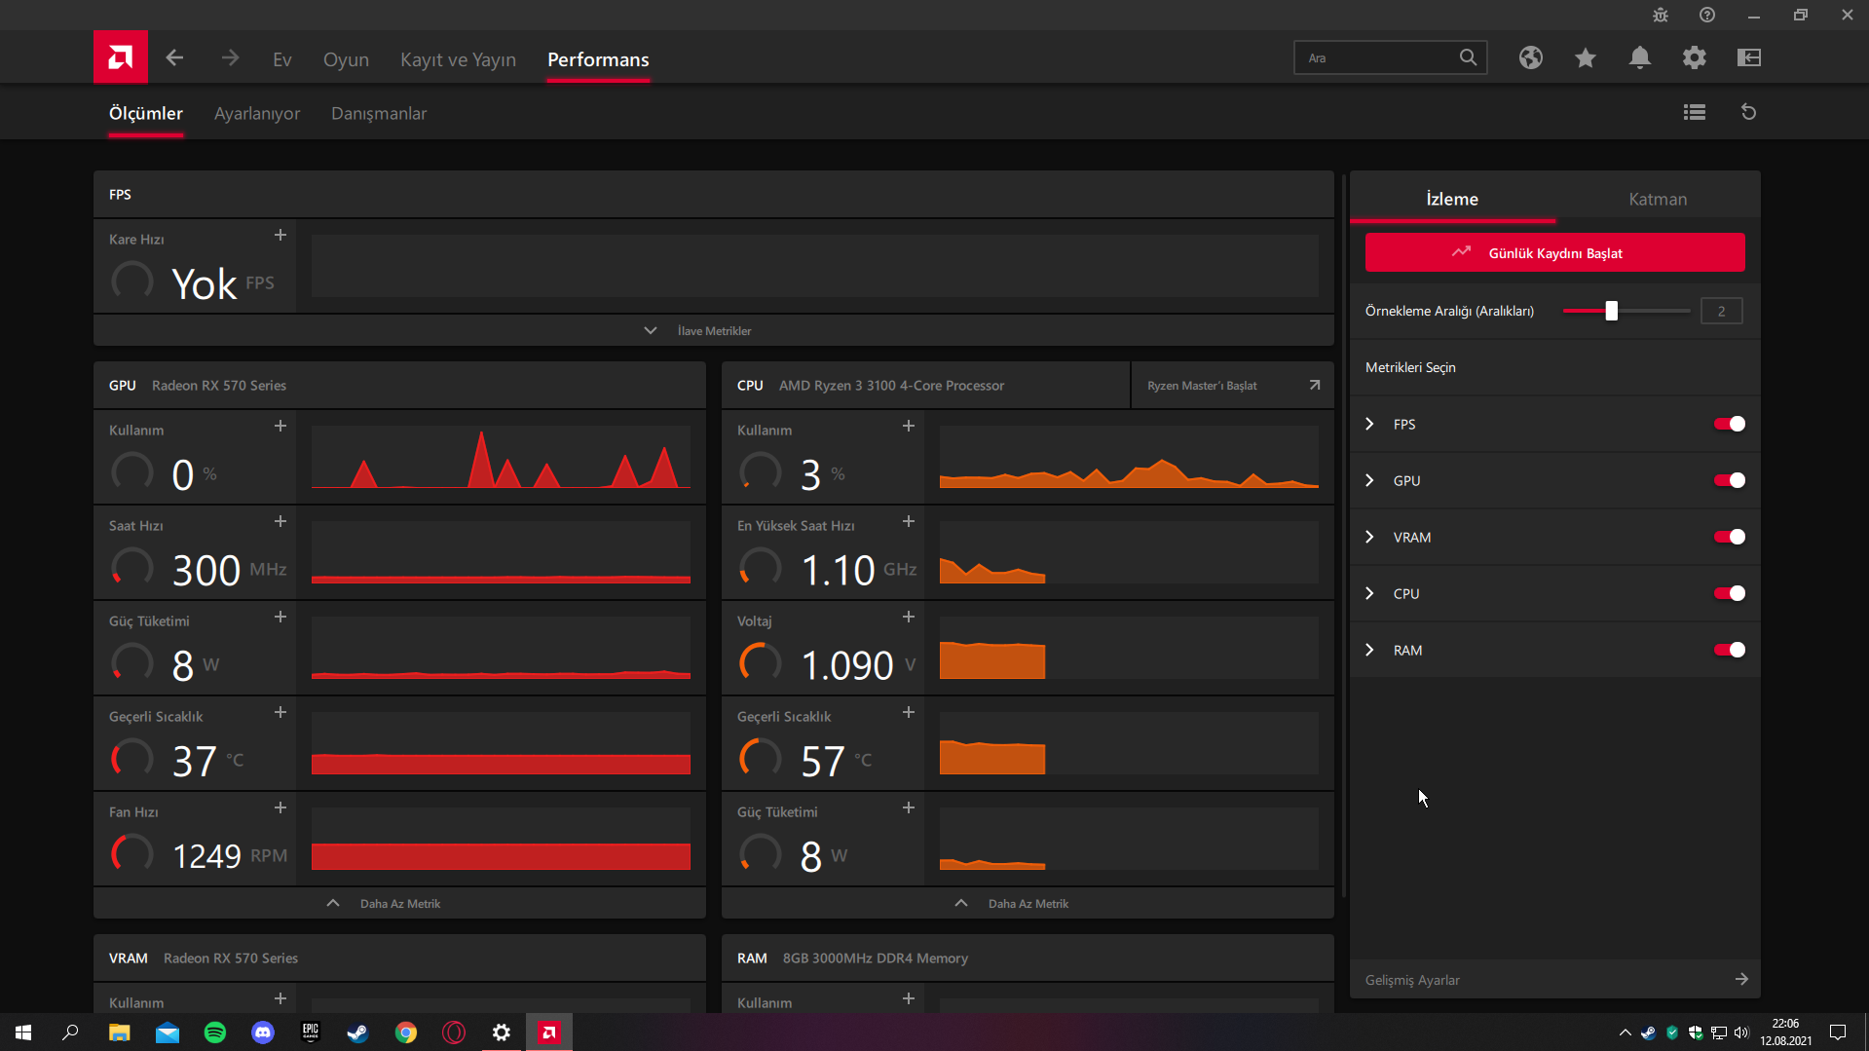The image size is (1869, 1051).
Task: Click the bug report icon
Action: 1661,15
